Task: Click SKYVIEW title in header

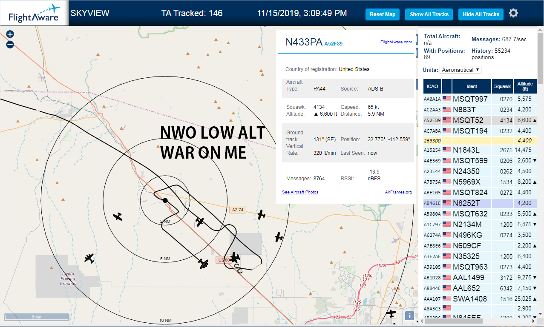Action: [90, 13]
